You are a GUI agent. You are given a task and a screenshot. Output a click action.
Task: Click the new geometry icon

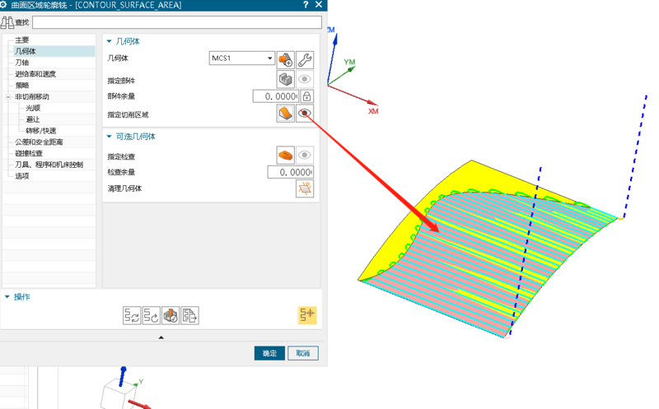(x=285, y=59)
